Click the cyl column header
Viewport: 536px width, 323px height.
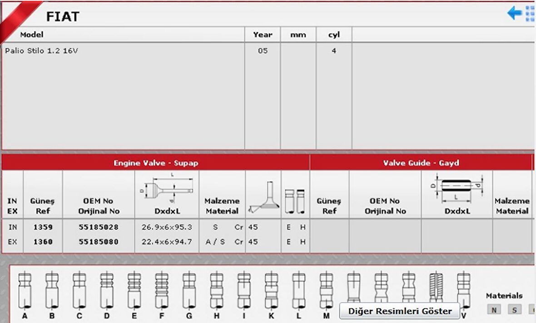click(334, 34)
